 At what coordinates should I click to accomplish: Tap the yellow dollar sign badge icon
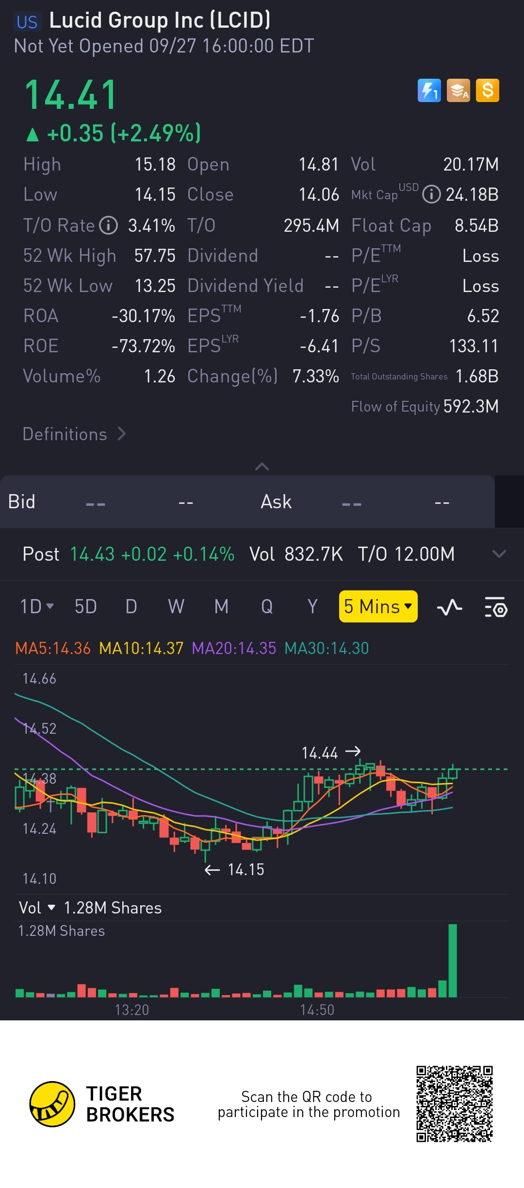pyautogui.click(x=487, y=90)
